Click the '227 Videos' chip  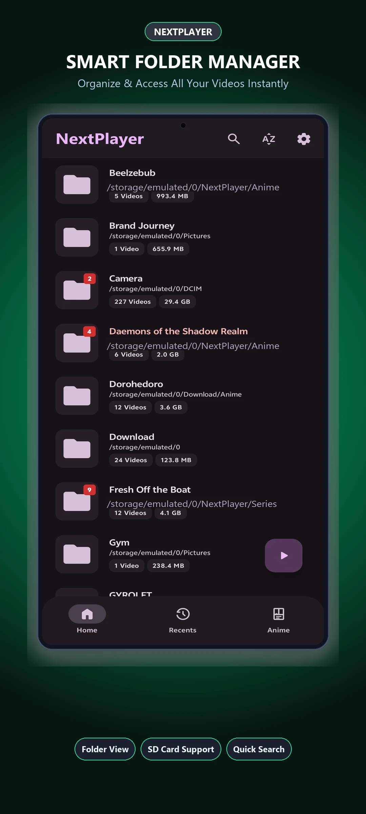click(133, 302)
